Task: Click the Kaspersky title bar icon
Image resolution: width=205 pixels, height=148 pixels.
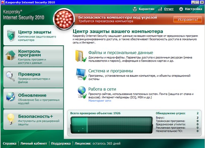Action: point(3,2)
